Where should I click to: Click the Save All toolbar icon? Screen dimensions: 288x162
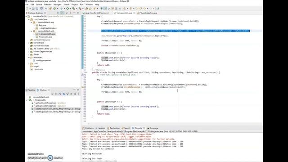pyautogui.click(x=37, y=9)
